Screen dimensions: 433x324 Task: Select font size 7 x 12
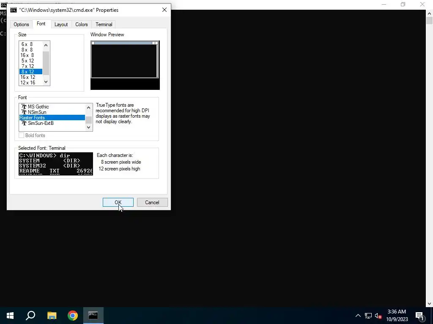click(x=30, y=66)
